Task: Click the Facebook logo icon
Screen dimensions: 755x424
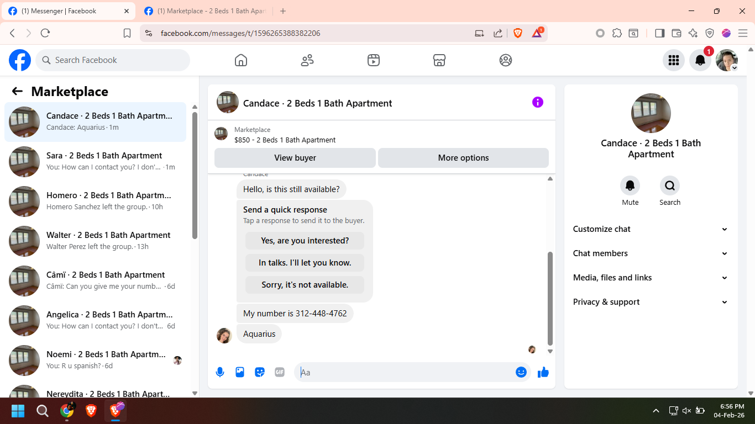Action: (x=20, y=60)
